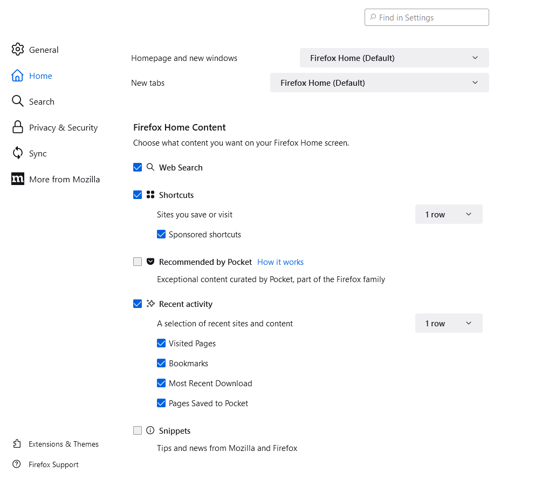Click the Pocket logo icon
Image resolution: width=542 pixels, height=479 pixels.
[x=150, y=262]
